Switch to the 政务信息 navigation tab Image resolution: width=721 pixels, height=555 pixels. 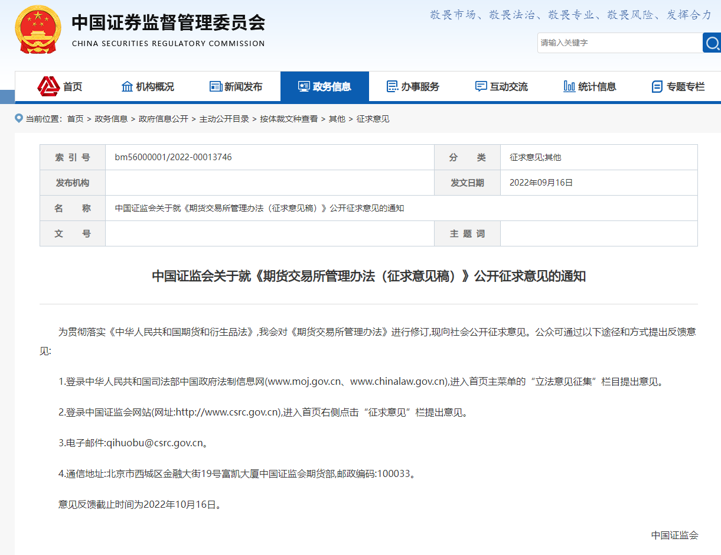point(325,86)
